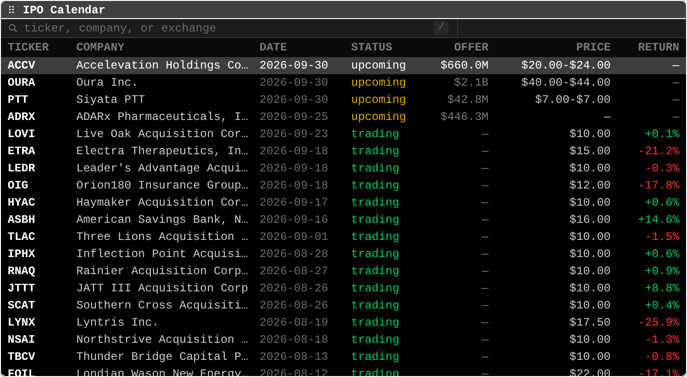Click ADARx Pharmaceuticals company name
Screen dimensions: 687x377
tap(162, 117)
